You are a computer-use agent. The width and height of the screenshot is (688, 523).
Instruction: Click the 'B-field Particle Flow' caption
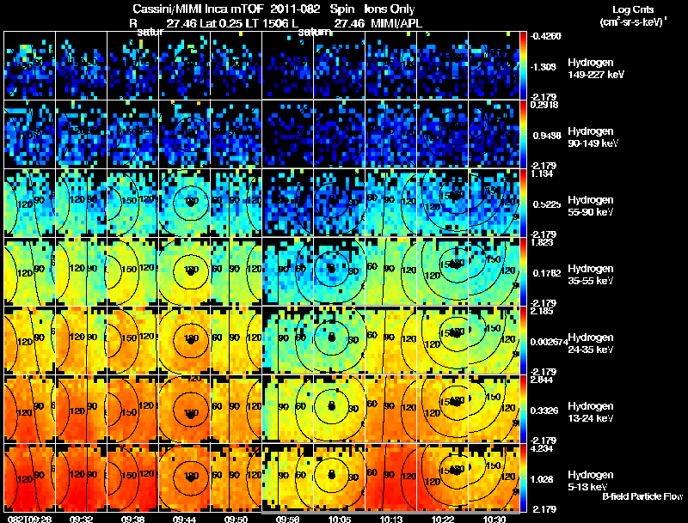click(642, 496)
